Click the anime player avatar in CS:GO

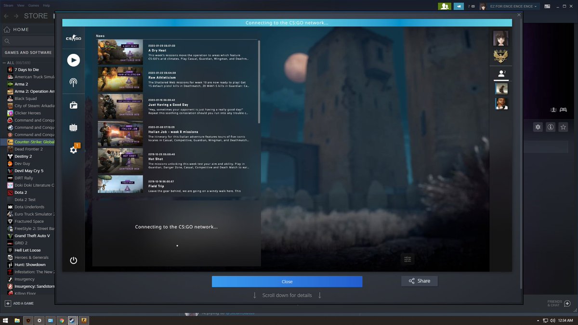501,39
